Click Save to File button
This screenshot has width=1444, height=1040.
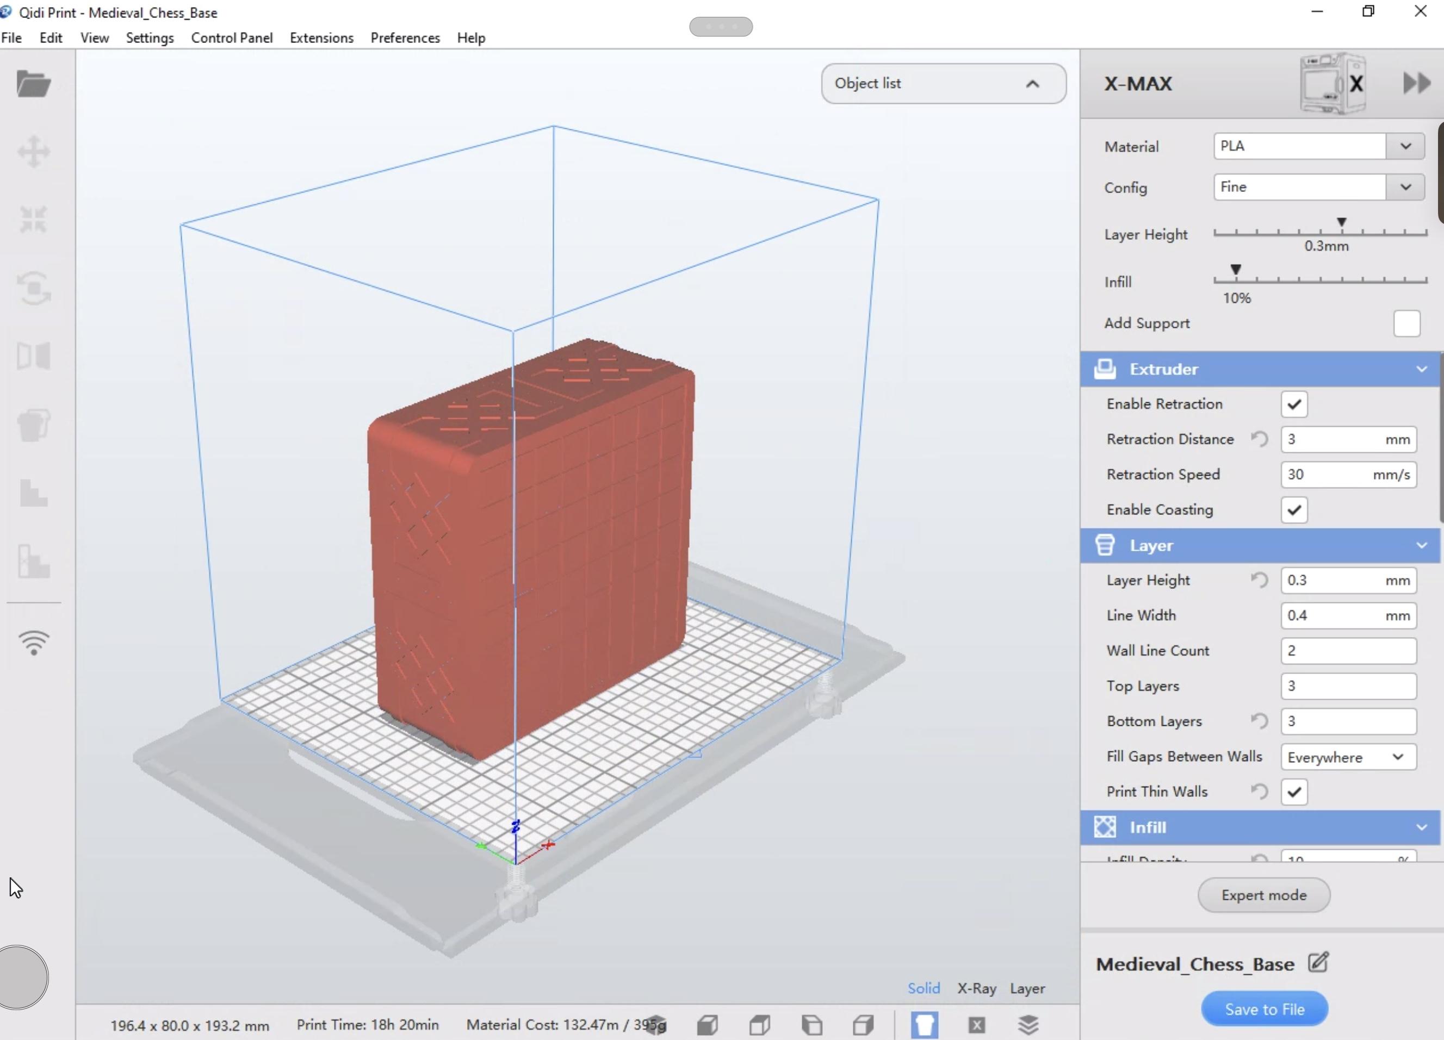1264,1009
